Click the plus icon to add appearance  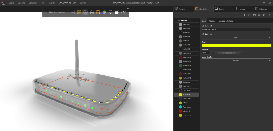tap(245, 15)
